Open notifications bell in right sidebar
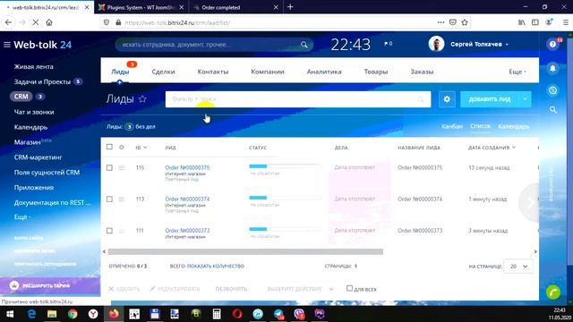Viewport: 573px width, 322px height. [x=553, y=68]
